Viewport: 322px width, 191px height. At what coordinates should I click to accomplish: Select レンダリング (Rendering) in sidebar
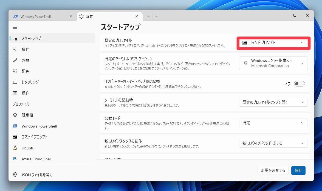pyautogui.click(x=30, y=82)
